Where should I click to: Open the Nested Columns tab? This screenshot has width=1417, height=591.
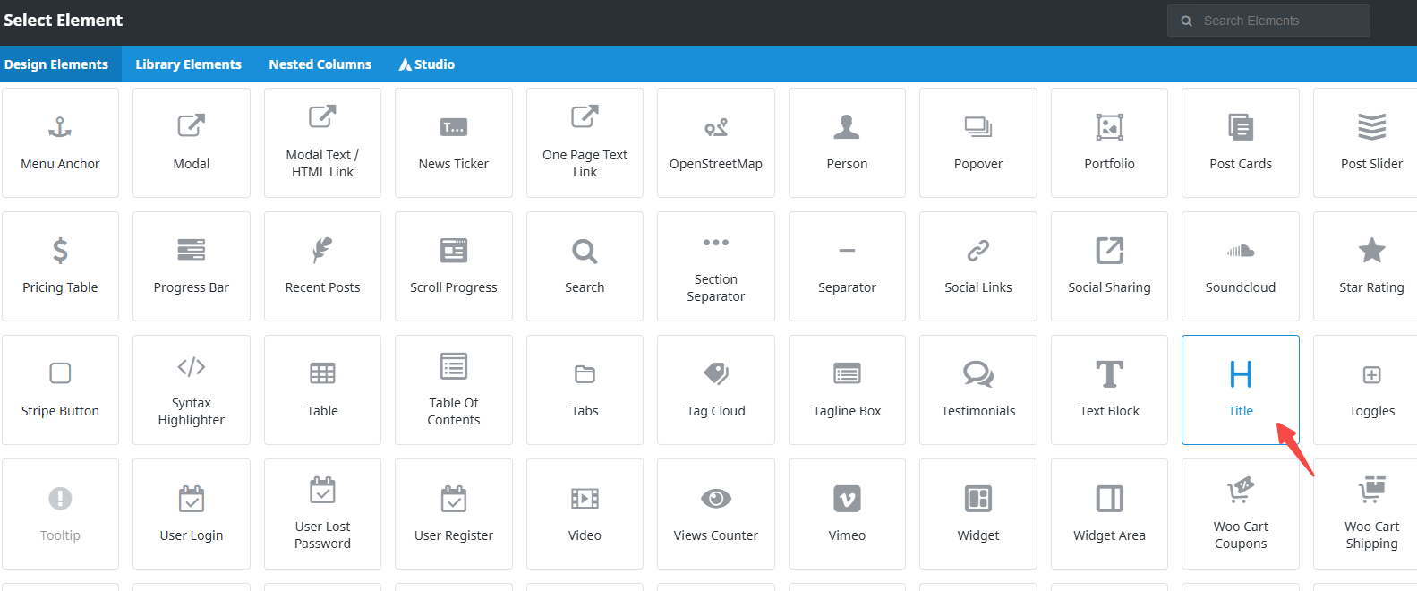pyautogui.click(x=320, y=64)
